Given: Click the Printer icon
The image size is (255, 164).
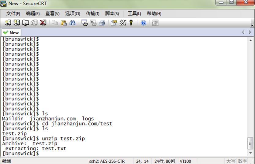Looking at the screenshot, I should pyautogui.click(x=102, y=23).
